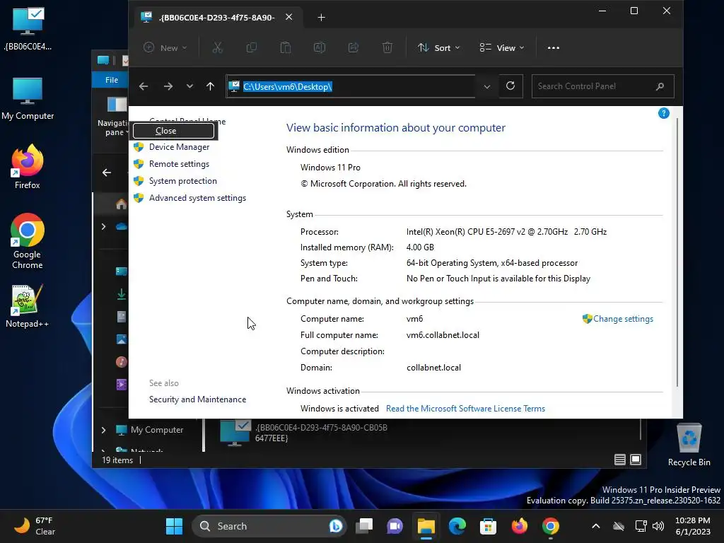Click back arrow in rear Explorer window
Screen dimensions: 724x543
(x=107, y=173)
